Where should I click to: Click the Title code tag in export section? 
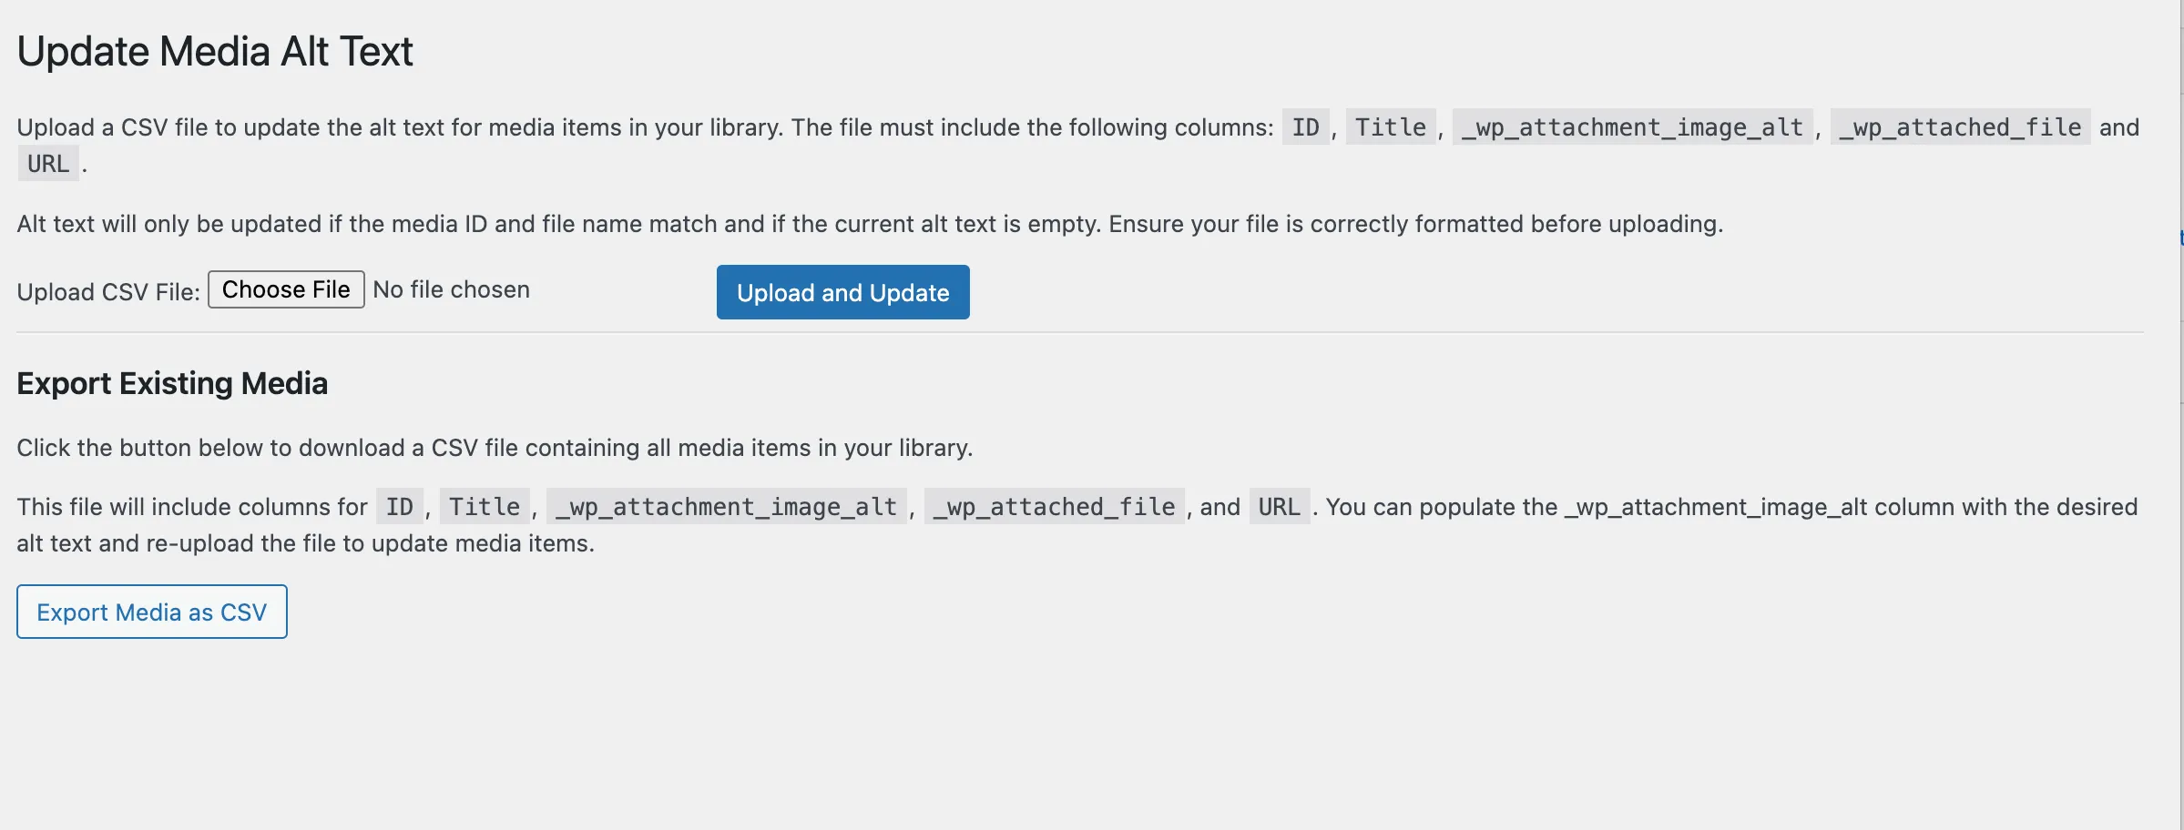[x=484, y=507]
